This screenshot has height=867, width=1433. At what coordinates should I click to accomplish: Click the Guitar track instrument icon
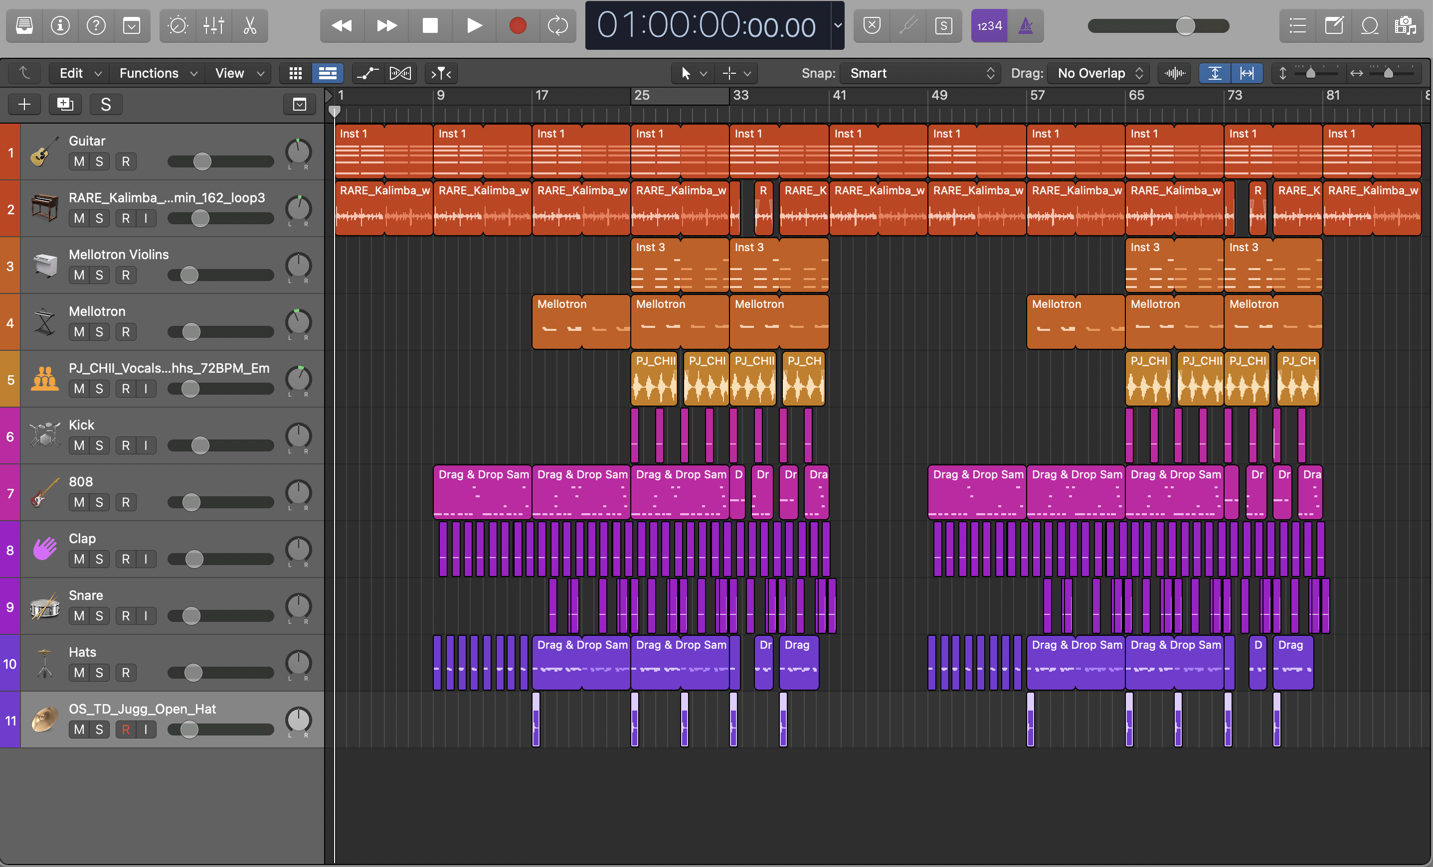click(45, 151)
